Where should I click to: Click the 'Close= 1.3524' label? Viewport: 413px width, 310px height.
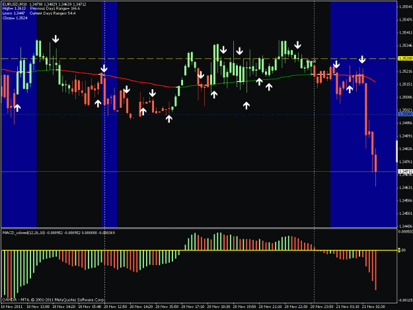tap(15, 18)
